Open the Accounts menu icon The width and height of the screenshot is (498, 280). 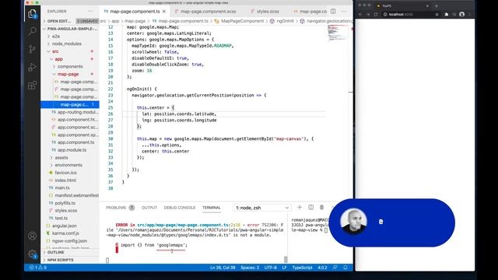32,236
